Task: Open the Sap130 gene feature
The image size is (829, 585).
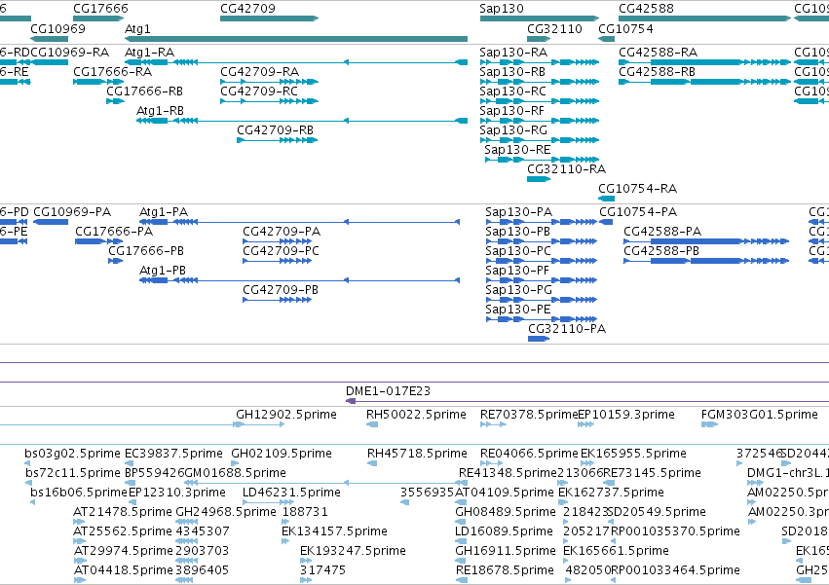Action: pos(540,18)
